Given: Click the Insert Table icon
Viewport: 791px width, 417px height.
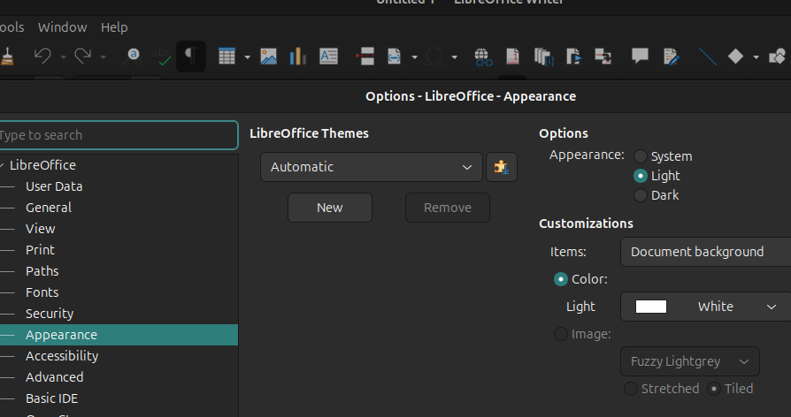Looking at the screenshot, I should click(x=227, y=57).
